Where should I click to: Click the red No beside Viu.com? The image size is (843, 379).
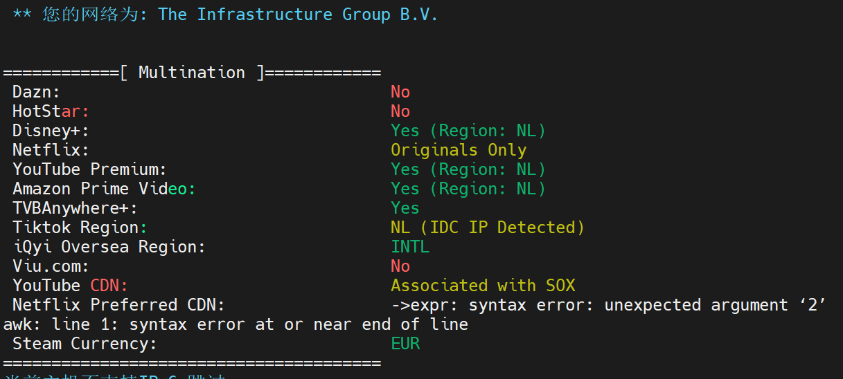pos(400,266)
